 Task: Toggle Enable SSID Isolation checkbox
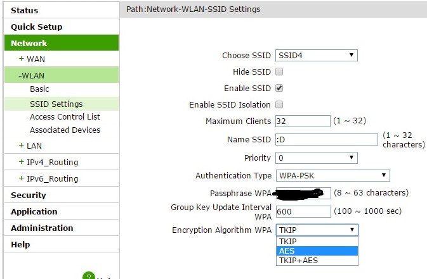click(x=279, y=104)
